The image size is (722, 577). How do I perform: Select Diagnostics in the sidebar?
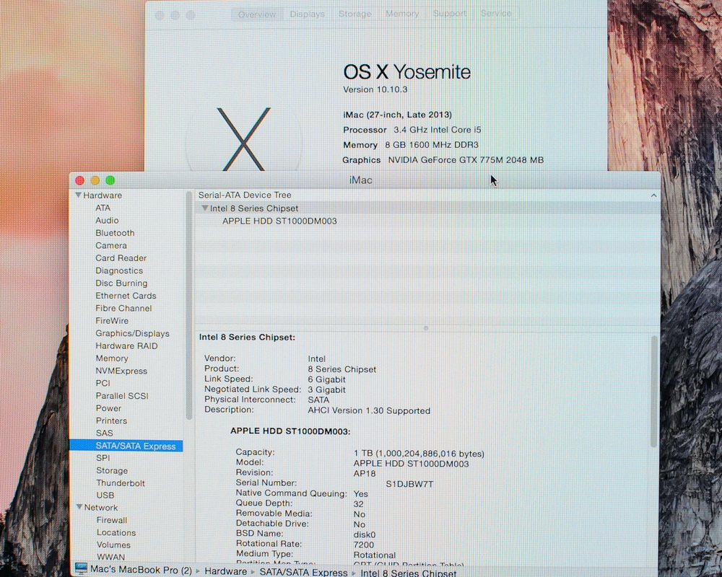click(x=119, y=270)
